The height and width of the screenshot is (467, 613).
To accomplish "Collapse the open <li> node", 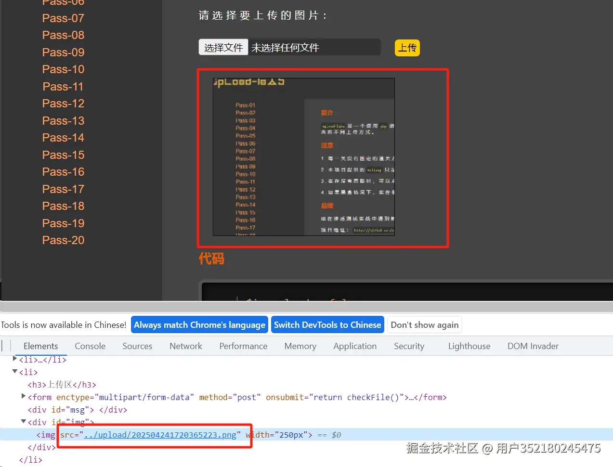I will point(15,371).
